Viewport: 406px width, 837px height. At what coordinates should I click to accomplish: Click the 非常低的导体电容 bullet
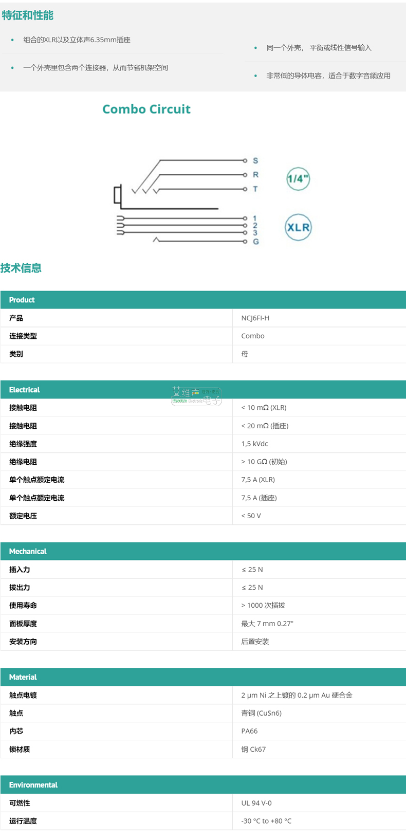pos(328,76)
